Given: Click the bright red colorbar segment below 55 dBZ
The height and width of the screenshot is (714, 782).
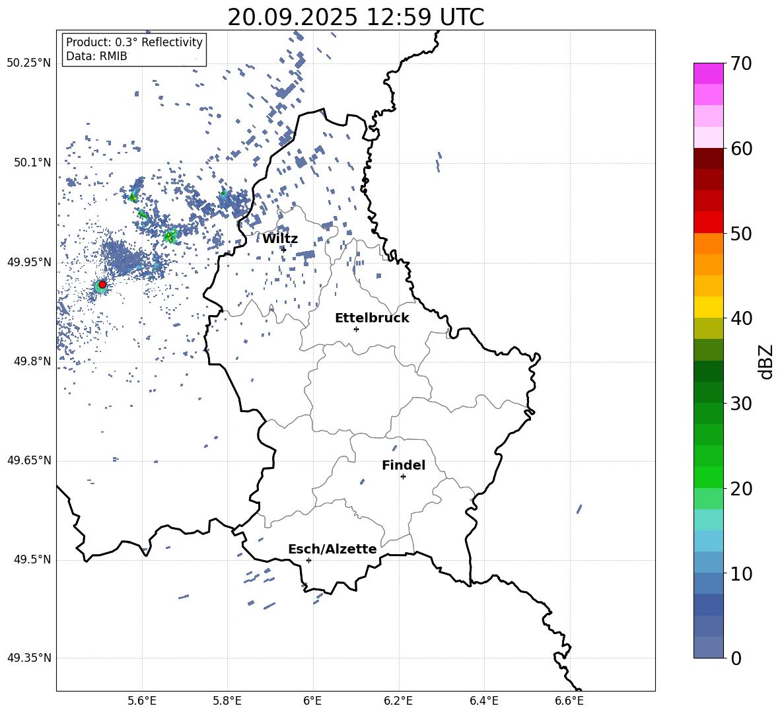Looking at the screenshot, I should pyautogui.click(x=709, y=223).
